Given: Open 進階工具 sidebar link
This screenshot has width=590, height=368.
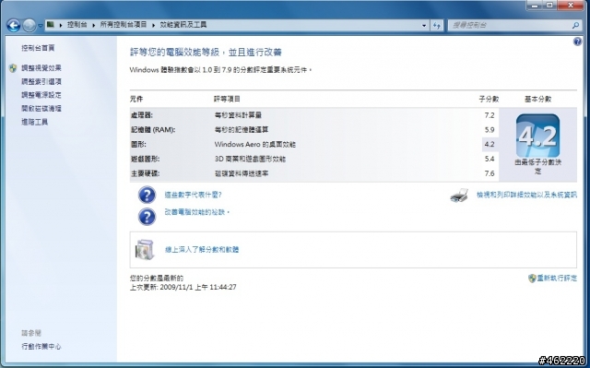Looking at the screenshot, I should pyautogui.click(x=34, y=122).
